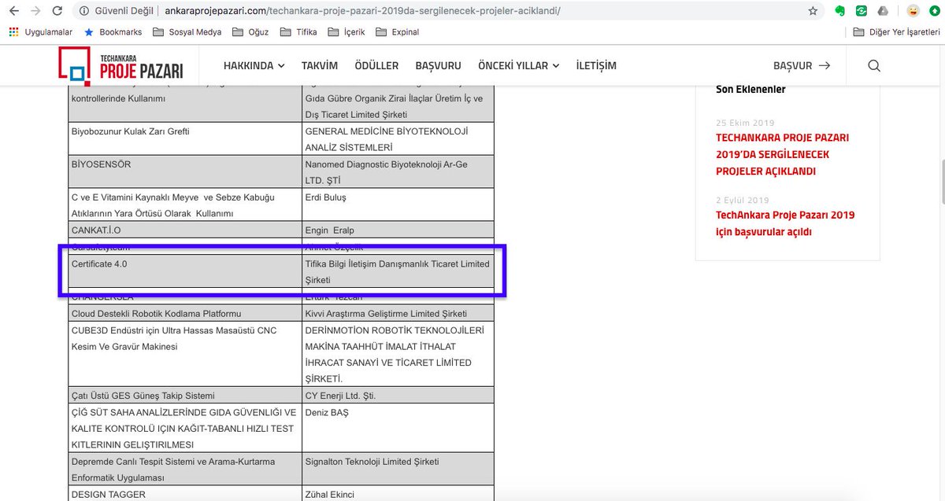The image size is (945, 501).
Task: Open the BAŞVURU navigation item
Action: pos(438,66)
